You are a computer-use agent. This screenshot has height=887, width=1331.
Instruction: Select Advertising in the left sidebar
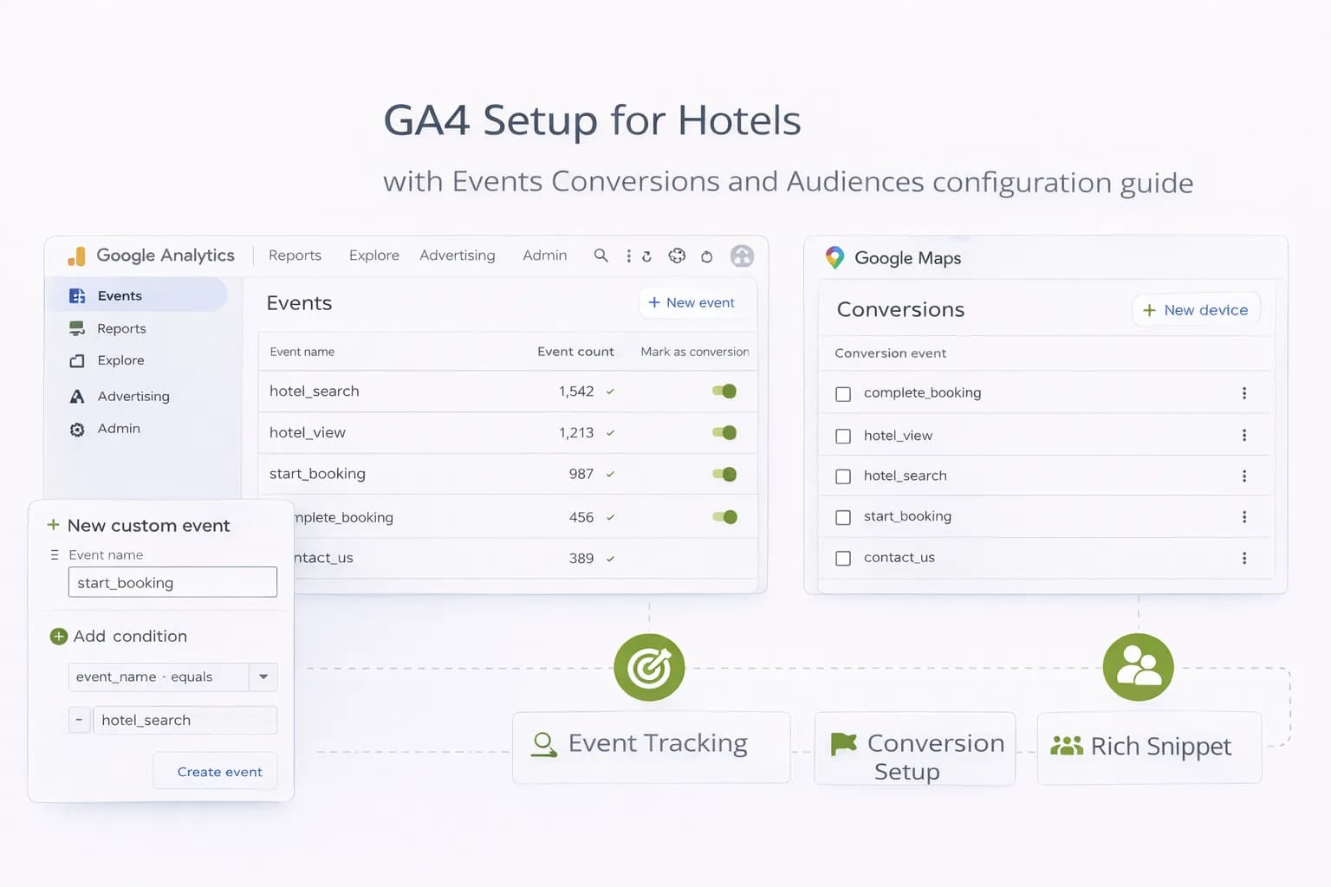[x=133, y=396]
